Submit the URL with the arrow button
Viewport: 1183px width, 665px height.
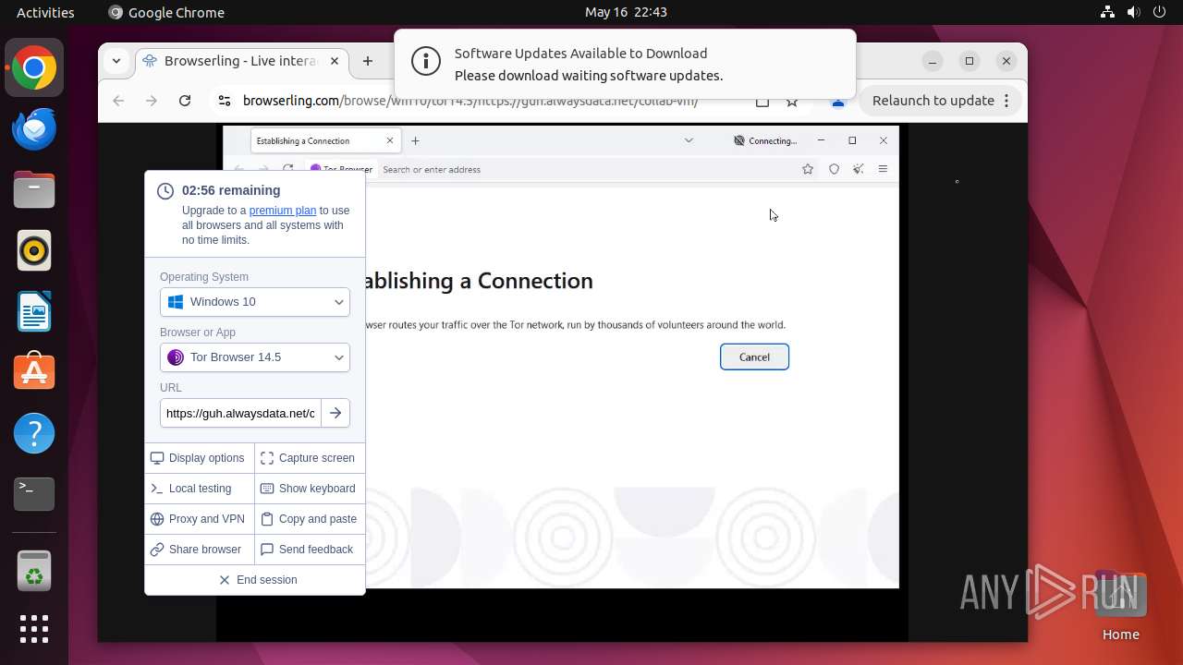click(x=335, y=413)
